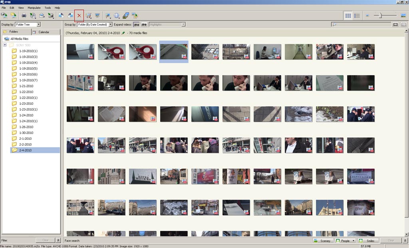The height and width of the screenshot is (248, 409).
Task: Select the highlighted folder 2-4-2010
Action: pos(35,150)
